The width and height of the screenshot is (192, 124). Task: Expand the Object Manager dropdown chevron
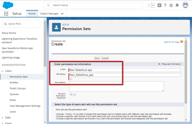(x=62, y=14)
